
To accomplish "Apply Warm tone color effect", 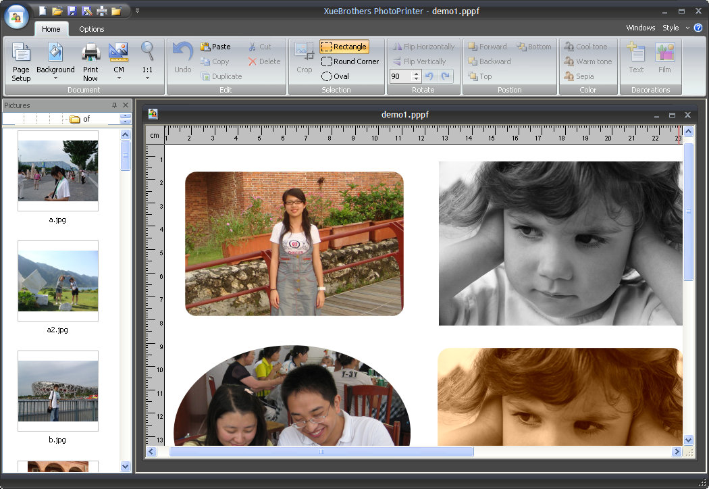I will 588,61.
